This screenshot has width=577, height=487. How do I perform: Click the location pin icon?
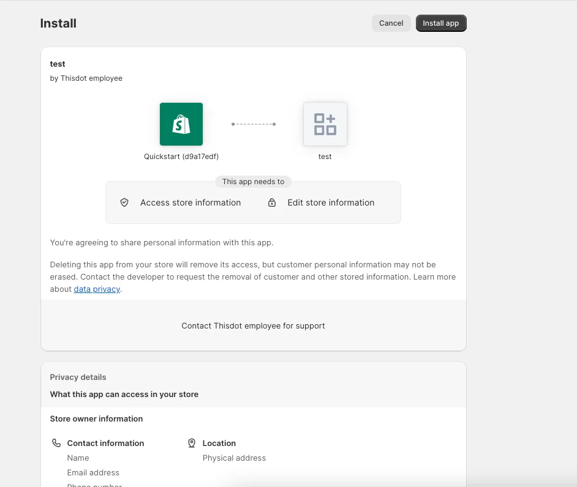point(192,443)
